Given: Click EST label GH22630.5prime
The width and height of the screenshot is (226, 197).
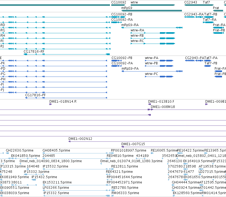Looking at the screenshot, I should click(x=20, y=150).
